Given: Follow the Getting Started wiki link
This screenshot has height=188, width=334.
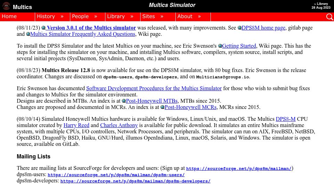Looking at the screenshot, I should (239, 46).
